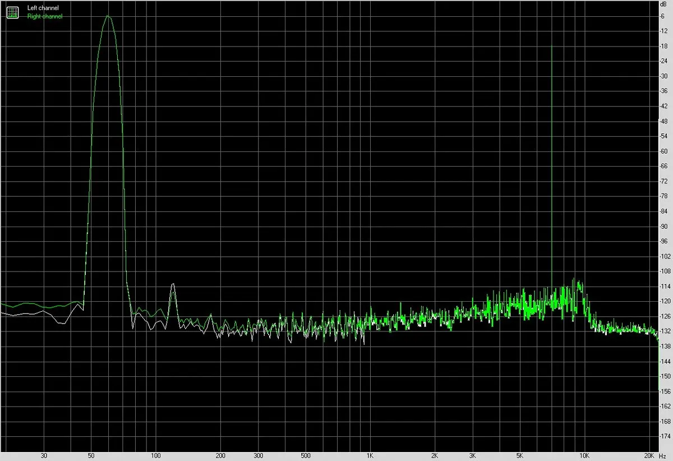Click the 100 Hz frequency axis label

click(156, 455)
